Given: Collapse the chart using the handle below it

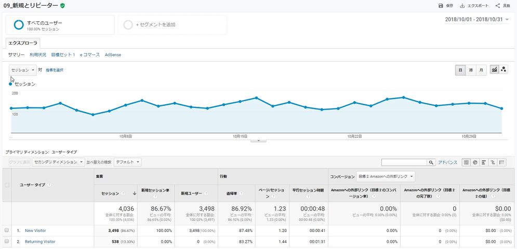Looking at the screenshot, I should click(259, 140).
